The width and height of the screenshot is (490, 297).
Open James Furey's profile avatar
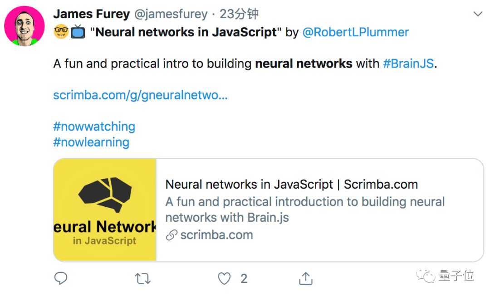(24, 26)
